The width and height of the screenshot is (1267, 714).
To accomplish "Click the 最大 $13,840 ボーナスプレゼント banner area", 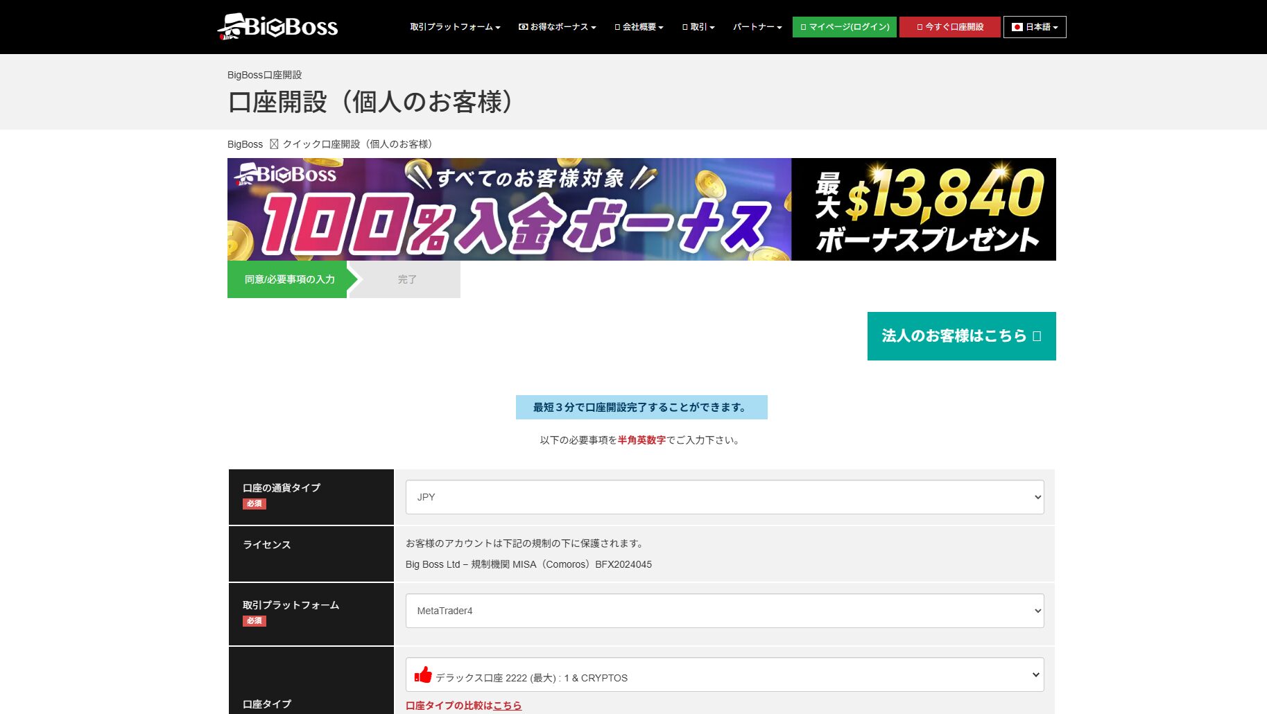I will 924,209.
